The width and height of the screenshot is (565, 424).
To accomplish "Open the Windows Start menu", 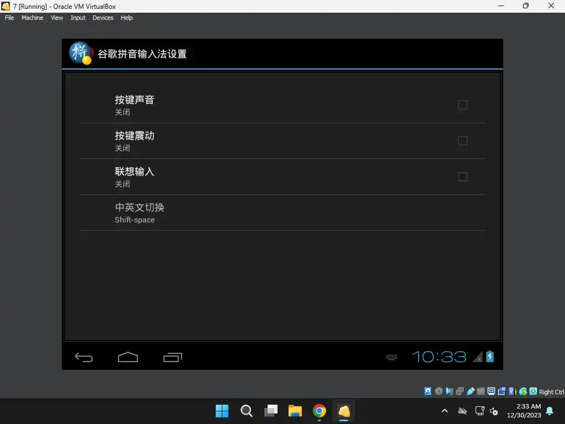I will (x=222, y=411).
